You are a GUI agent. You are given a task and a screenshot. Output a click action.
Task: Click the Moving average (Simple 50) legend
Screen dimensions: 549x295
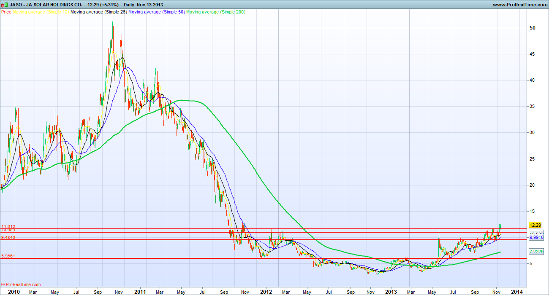pyautogui.click(x=156, y=12)
